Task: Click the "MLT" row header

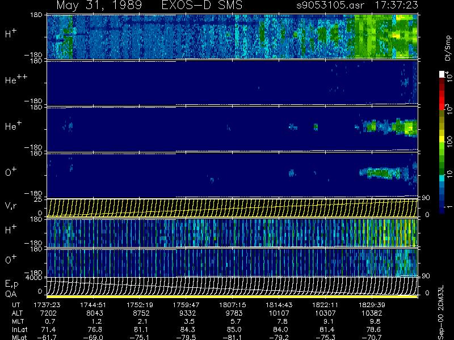Action: tap(18, 321)
